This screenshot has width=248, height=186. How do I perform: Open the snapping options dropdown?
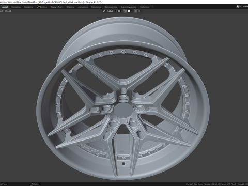tap(130, 11)
